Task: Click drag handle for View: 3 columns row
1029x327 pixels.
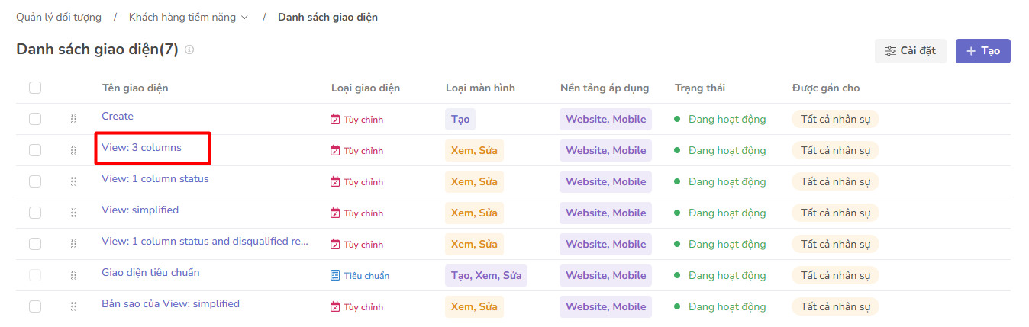Action: click(x=74, y=150)
